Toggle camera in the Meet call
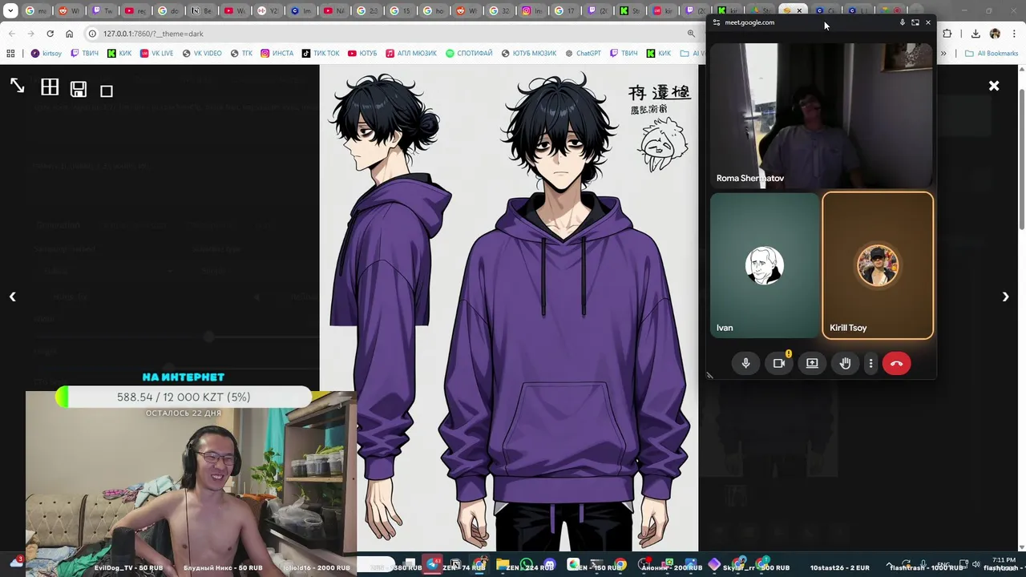Image resolution: width=1026 pixels, height=577 pixels. coord(779,363)
